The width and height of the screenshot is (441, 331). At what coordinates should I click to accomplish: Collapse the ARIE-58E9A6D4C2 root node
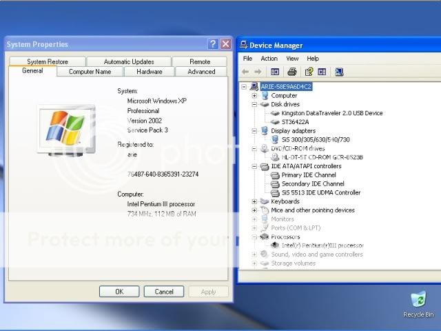(x=244, y=87)
